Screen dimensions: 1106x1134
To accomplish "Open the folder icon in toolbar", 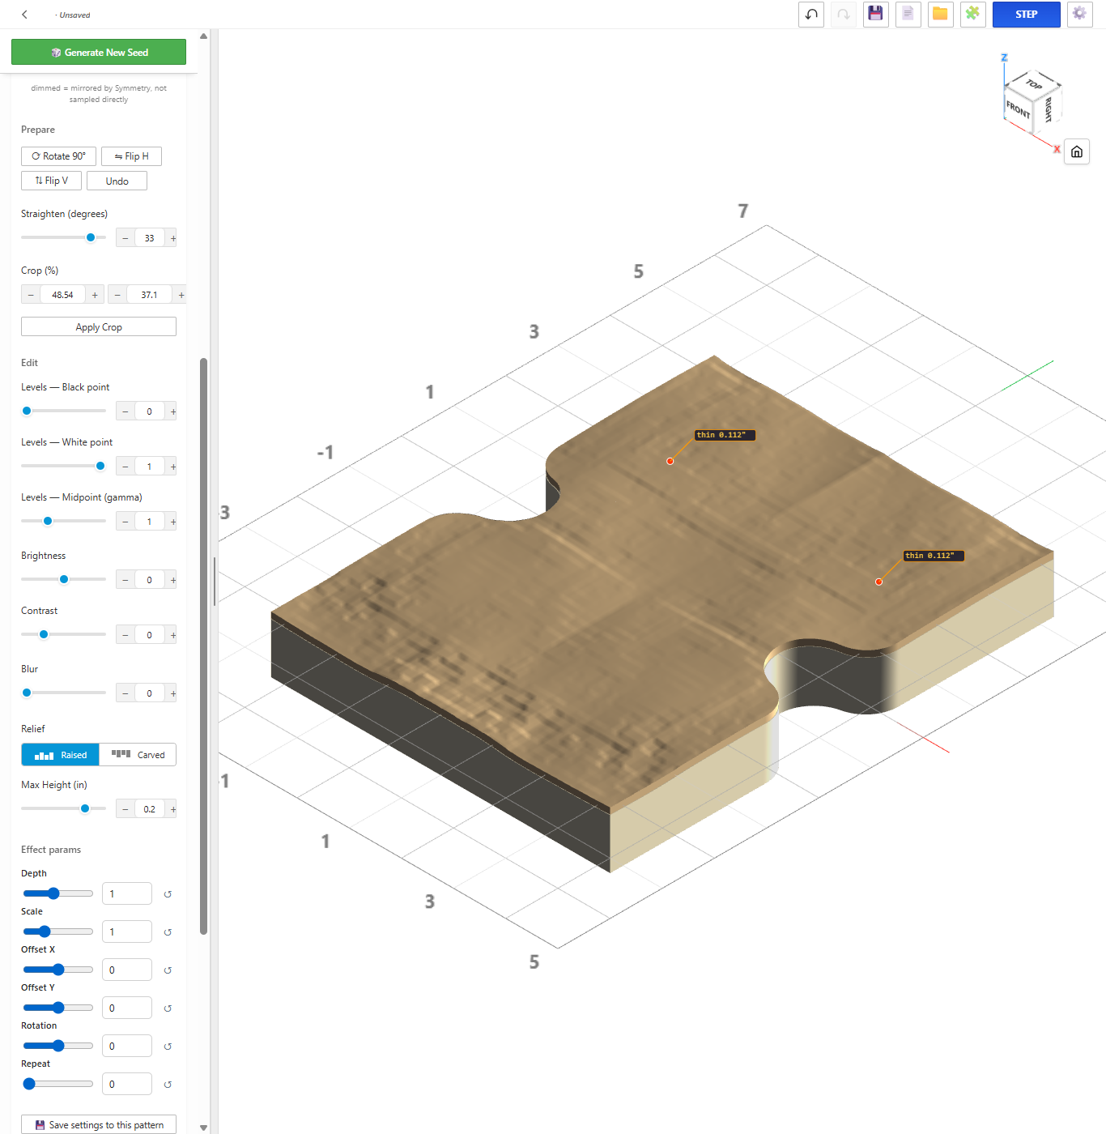I will point(940,15).
